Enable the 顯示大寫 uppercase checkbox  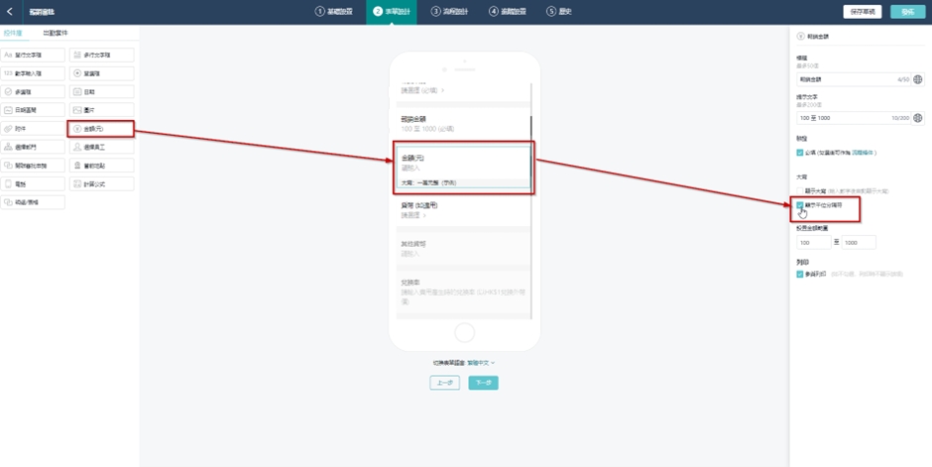[x=800, y=189]
